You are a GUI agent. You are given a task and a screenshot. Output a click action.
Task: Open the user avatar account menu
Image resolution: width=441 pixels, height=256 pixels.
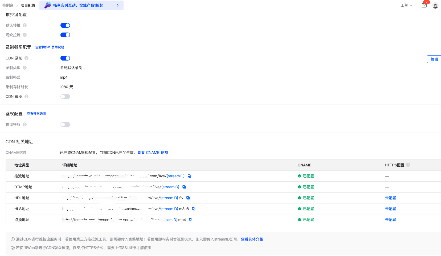tap(435, 6)
